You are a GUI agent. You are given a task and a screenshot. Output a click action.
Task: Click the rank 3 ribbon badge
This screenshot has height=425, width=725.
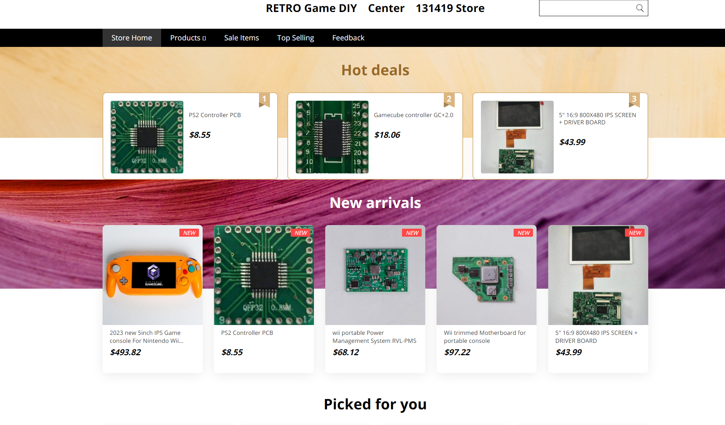(634, 100)
